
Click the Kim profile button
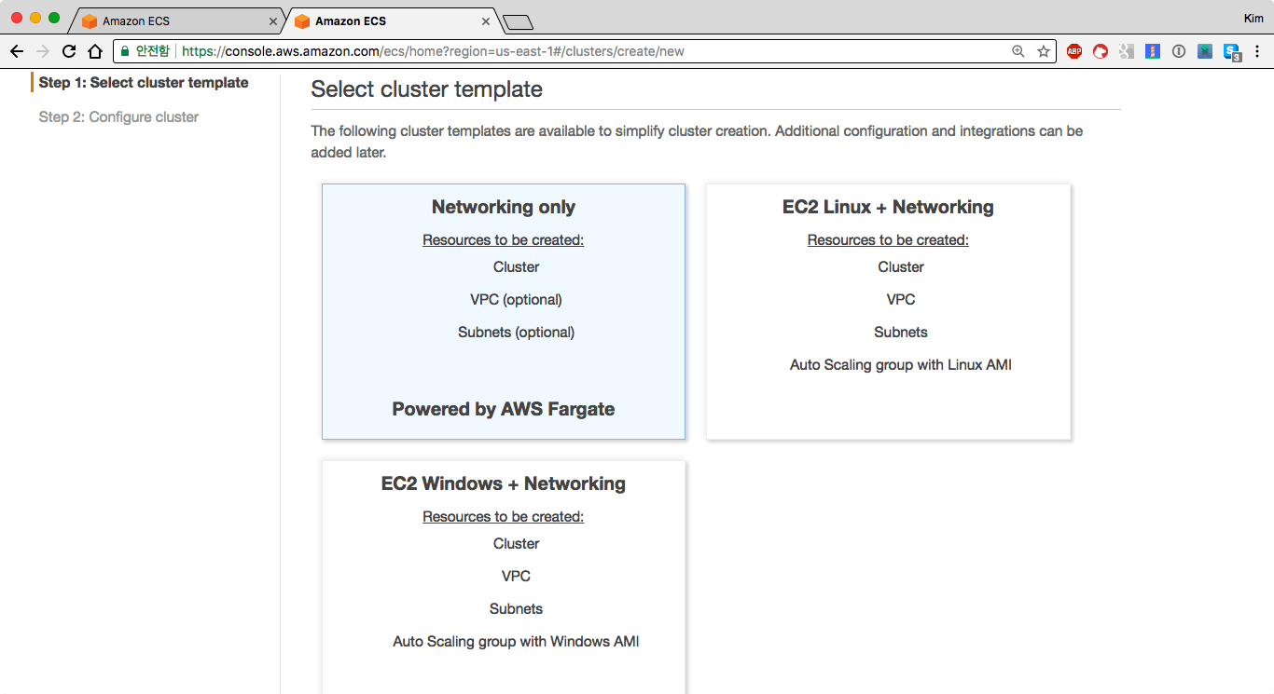[x=1253, y=19]
